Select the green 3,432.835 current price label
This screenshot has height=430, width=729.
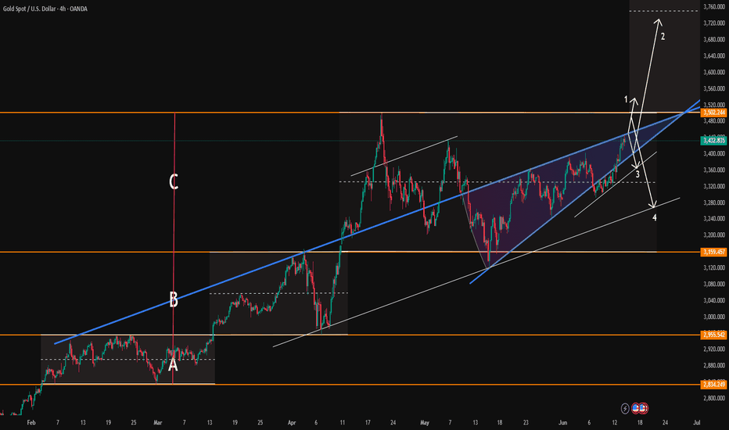(x=713, y=141)
